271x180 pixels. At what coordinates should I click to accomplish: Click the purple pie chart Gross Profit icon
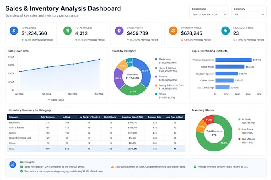pyautogui.click(x=119, y=31)
